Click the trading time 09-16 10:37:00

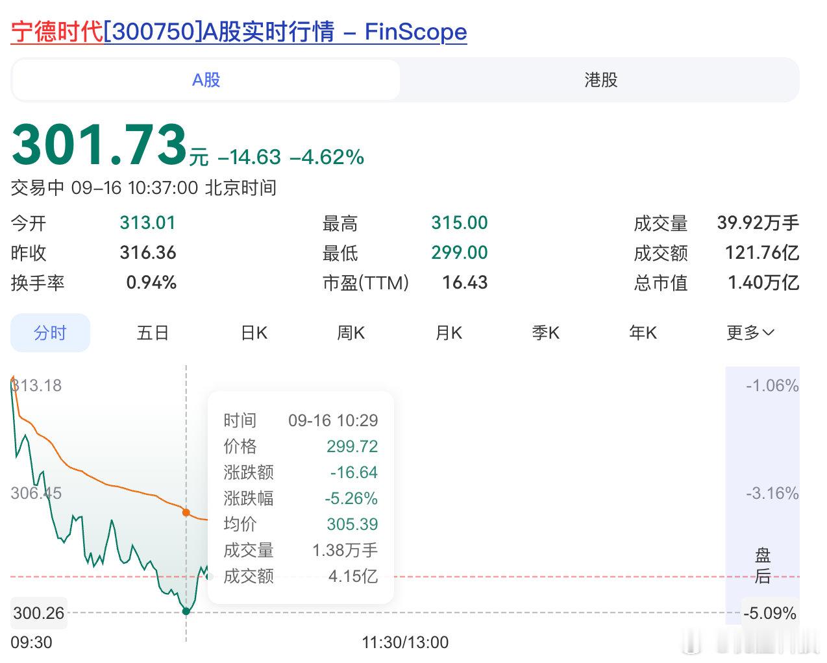point(134,188)
